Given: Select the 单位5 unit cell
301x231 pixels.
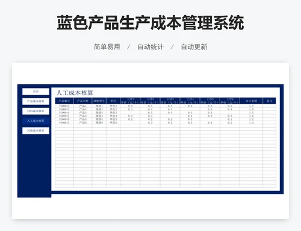Looking at the screenshot, I should click(113, 119).
